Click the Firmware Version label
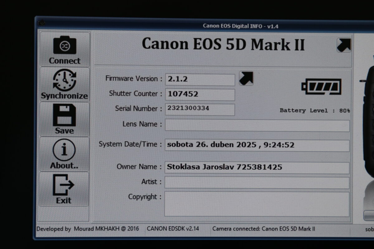Viewport: 374px width, 249px height. pyautogui.click(x=134, y=79)
